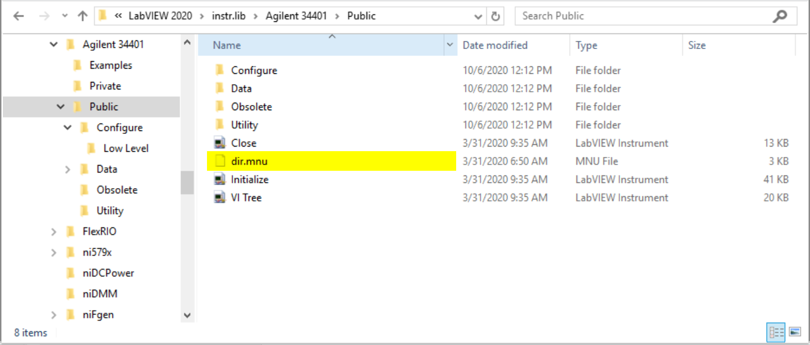
Task: Select niDMM in navigation tree
Action: (x=100, y=294)
